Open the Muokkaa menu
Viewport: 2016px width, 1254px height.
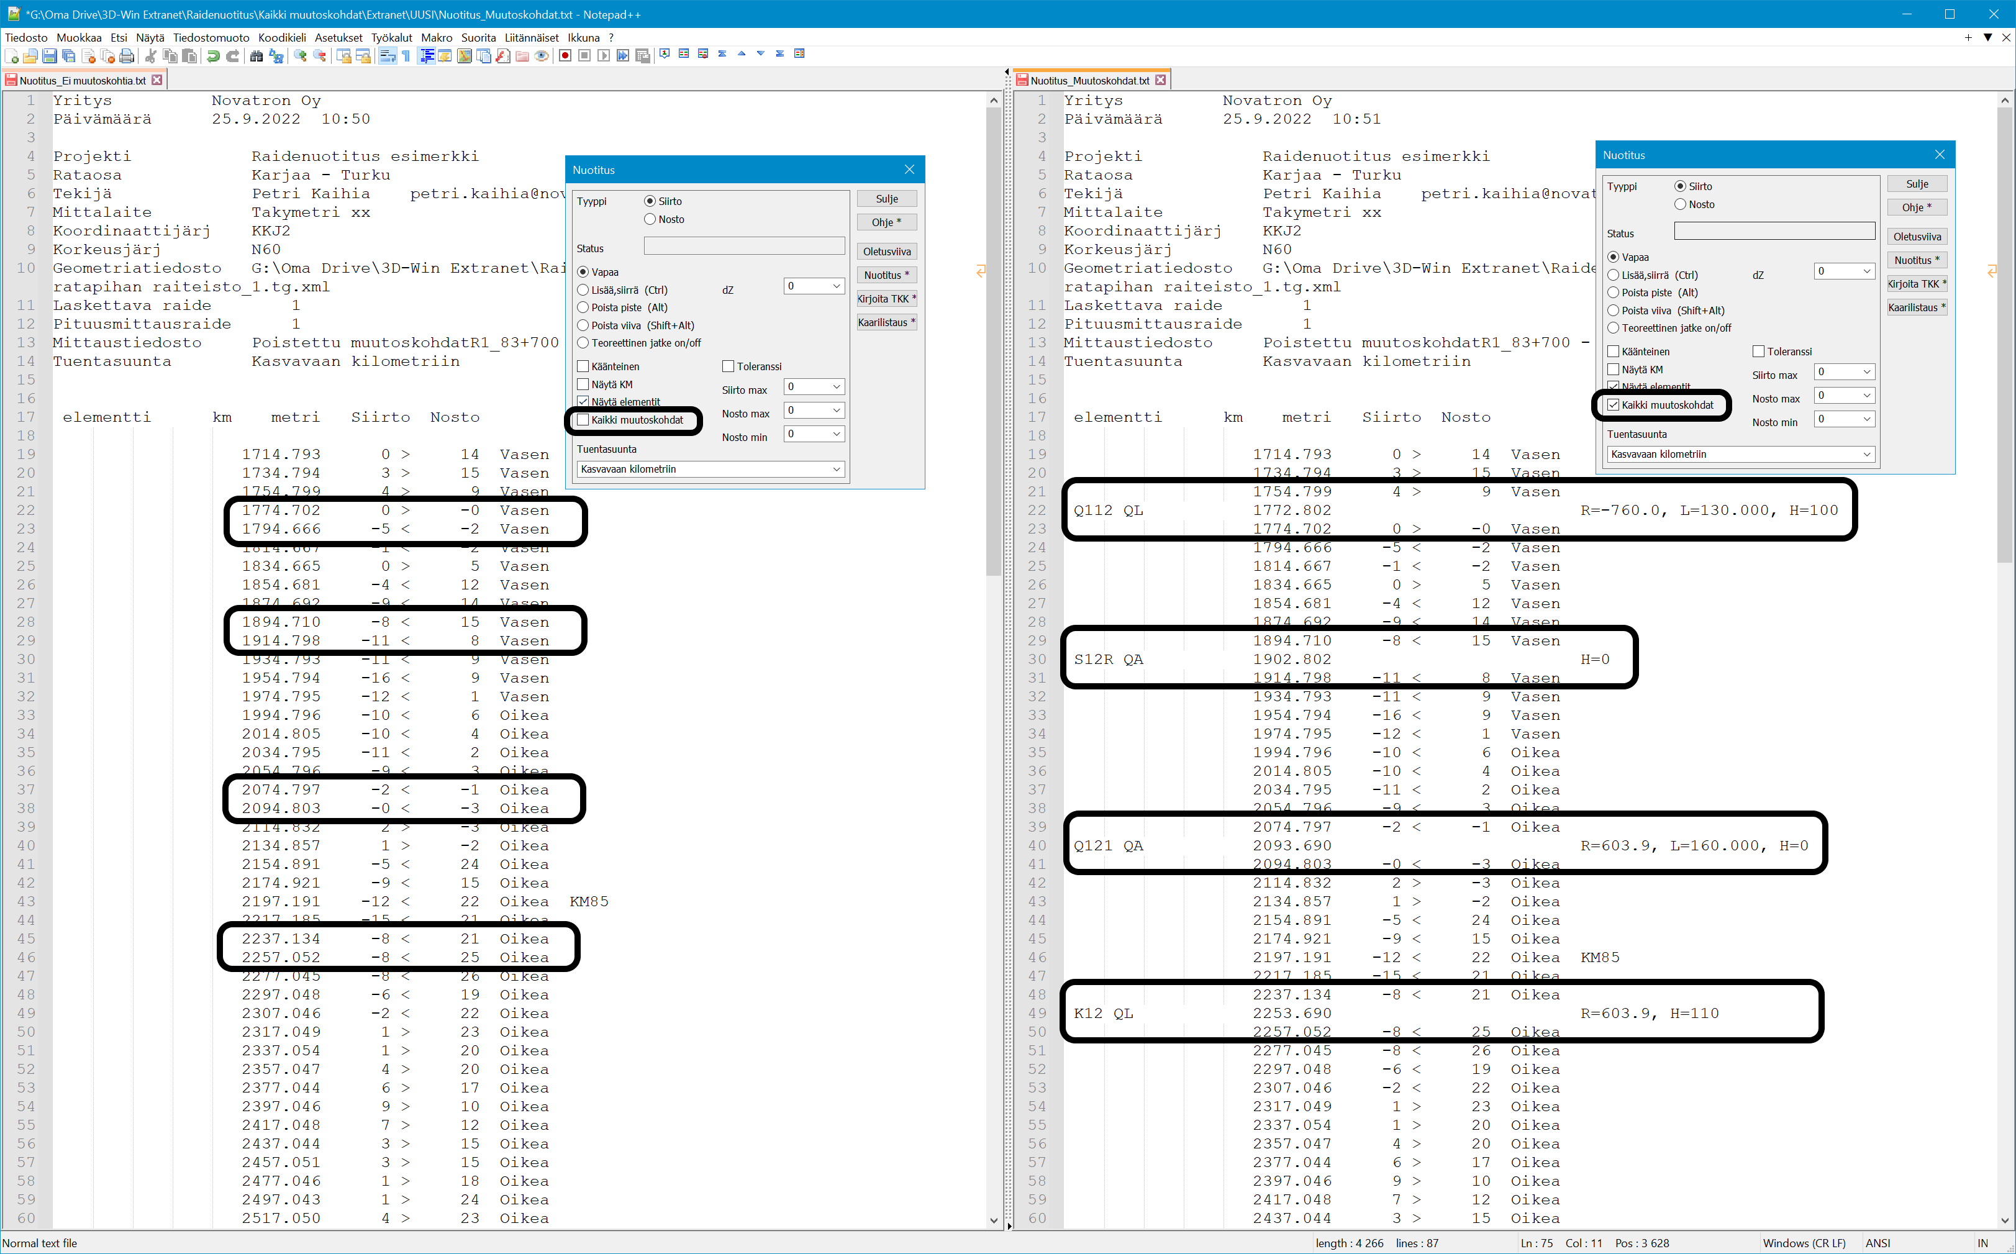coord(79,37)
